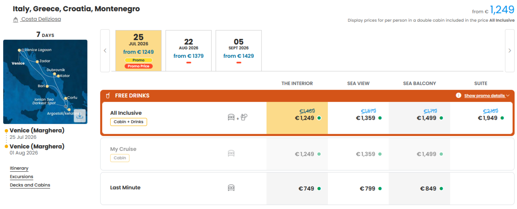Click the cruise title Italy, Greece, Croatia, Montenegro
The width and height of the screenshot is (517, 209).
pos(76,9)
